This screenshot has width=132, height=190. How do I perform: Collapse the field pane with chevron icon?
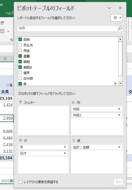point(109,8)
